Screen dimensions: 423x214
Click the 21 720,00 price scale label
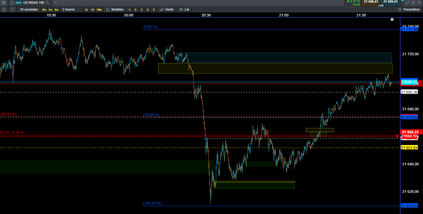[410, 54]
